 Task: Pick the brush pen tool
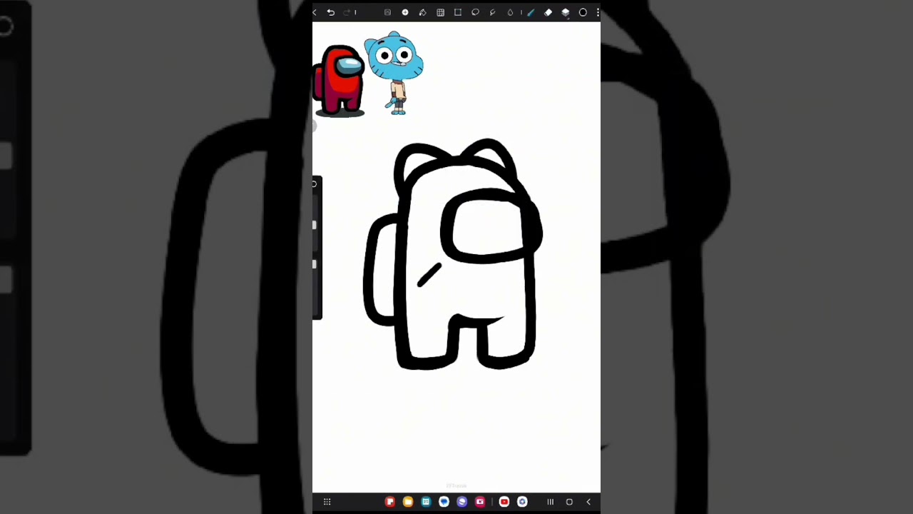tap(531, 12)
